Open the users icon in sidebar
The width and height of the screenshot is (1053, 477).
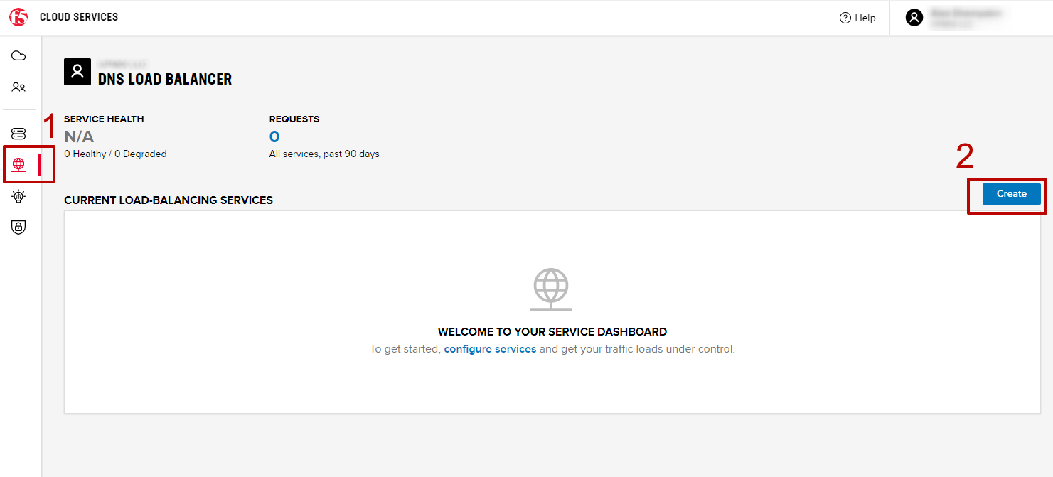[x=18, y=87]
